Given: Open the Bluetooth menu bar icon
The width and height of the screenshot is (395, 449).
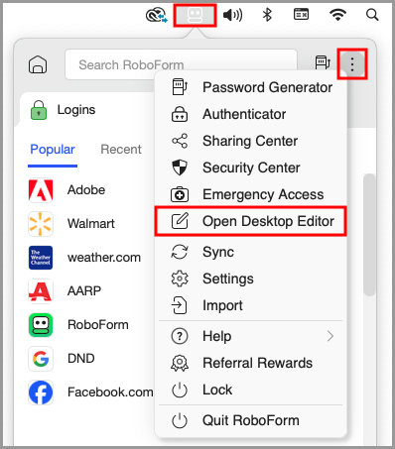Looking at the screenshot, I should tap(267, 15).
